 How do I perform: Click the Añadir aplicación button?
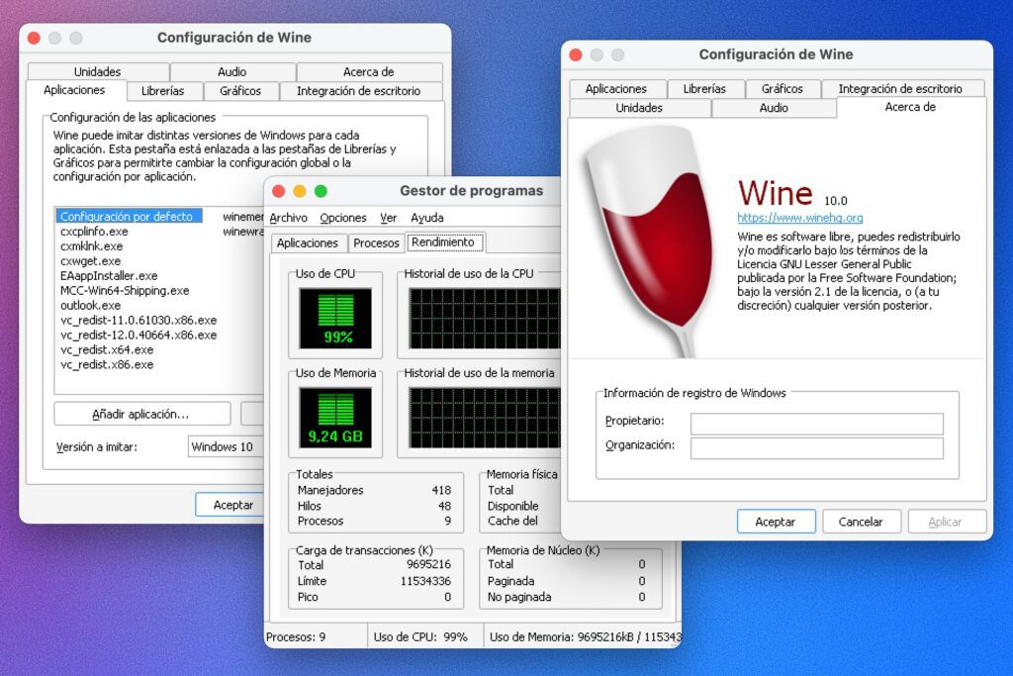[x=142, y=414]
